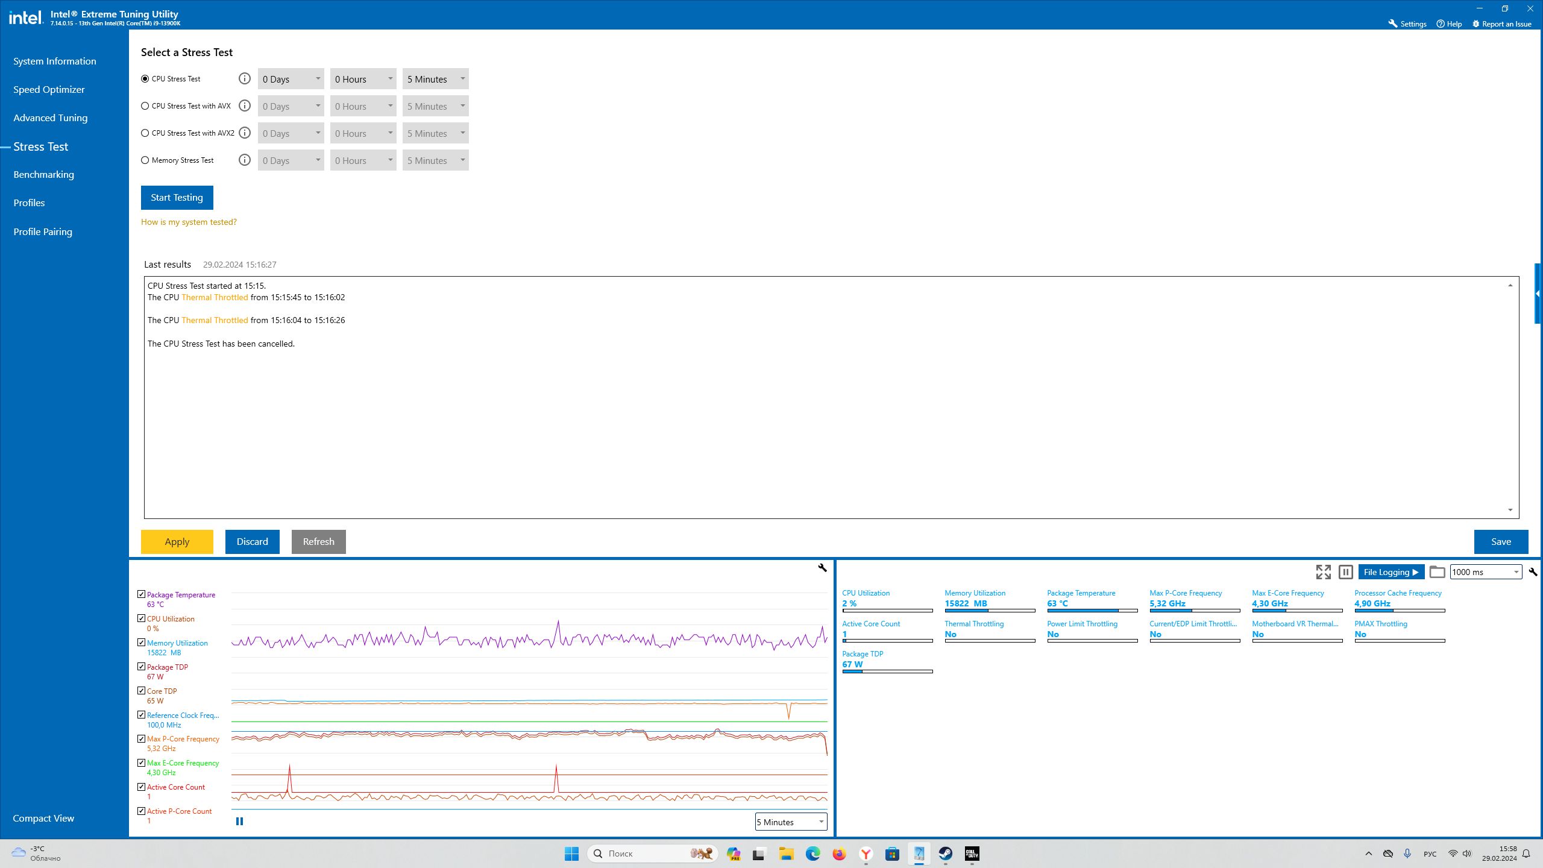
Task: Expand monitoring panel to full screen
Action: 1323,572
